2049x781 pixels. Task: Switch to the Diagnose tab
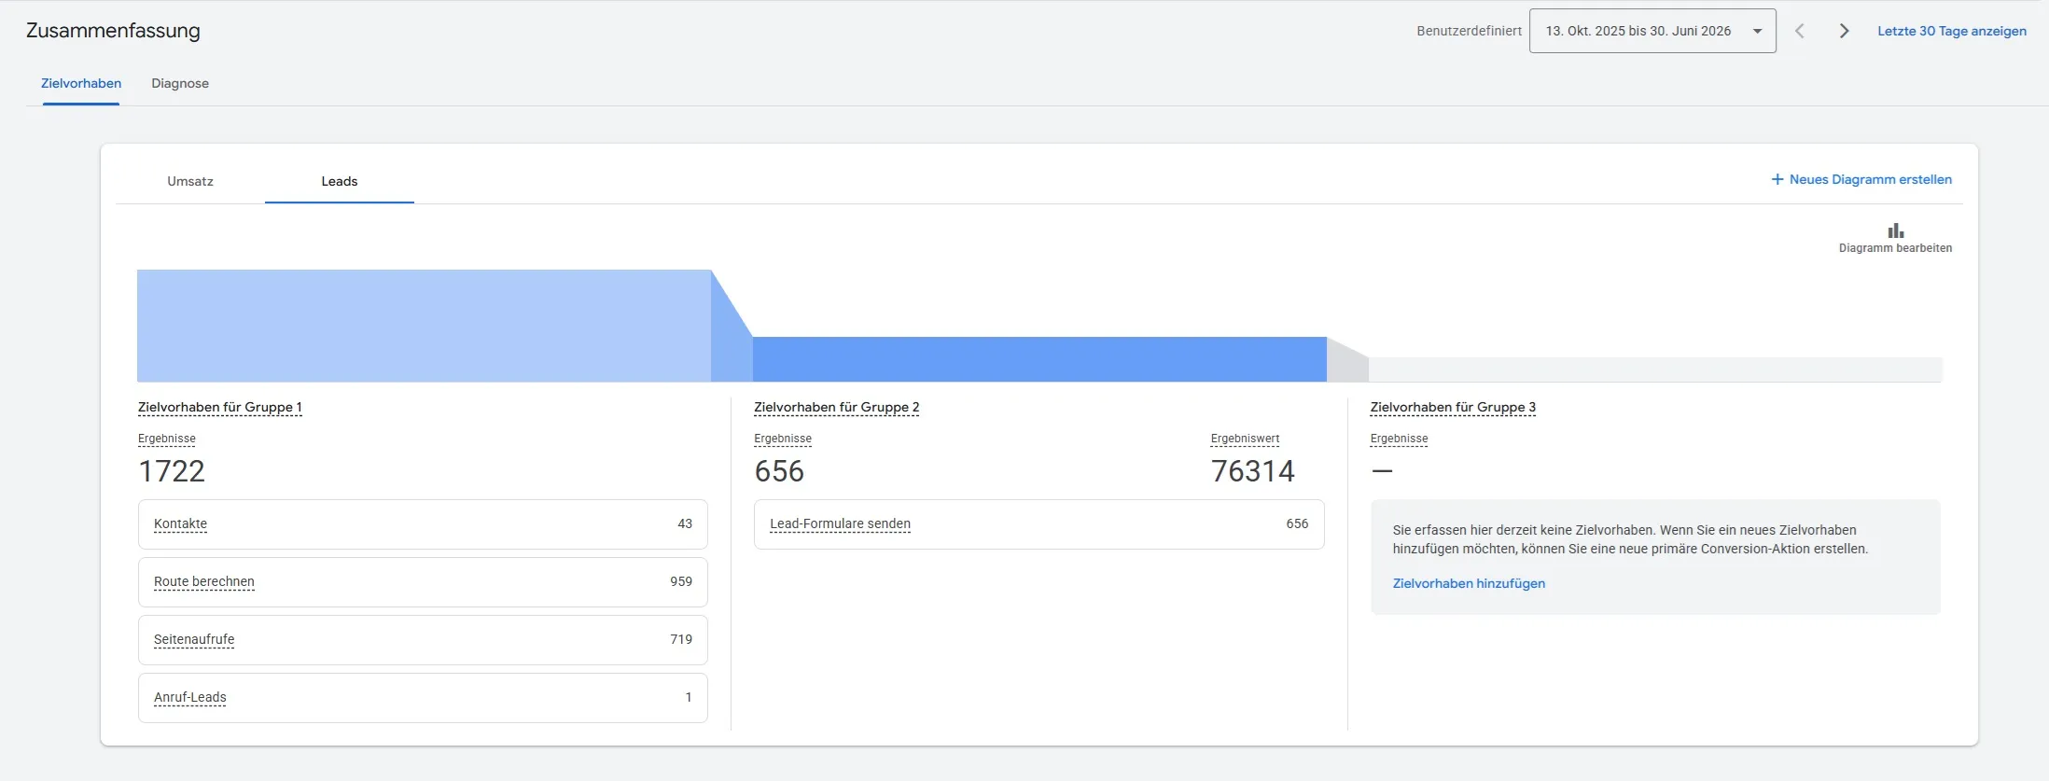pyautogui.click(x=180, y=83)
